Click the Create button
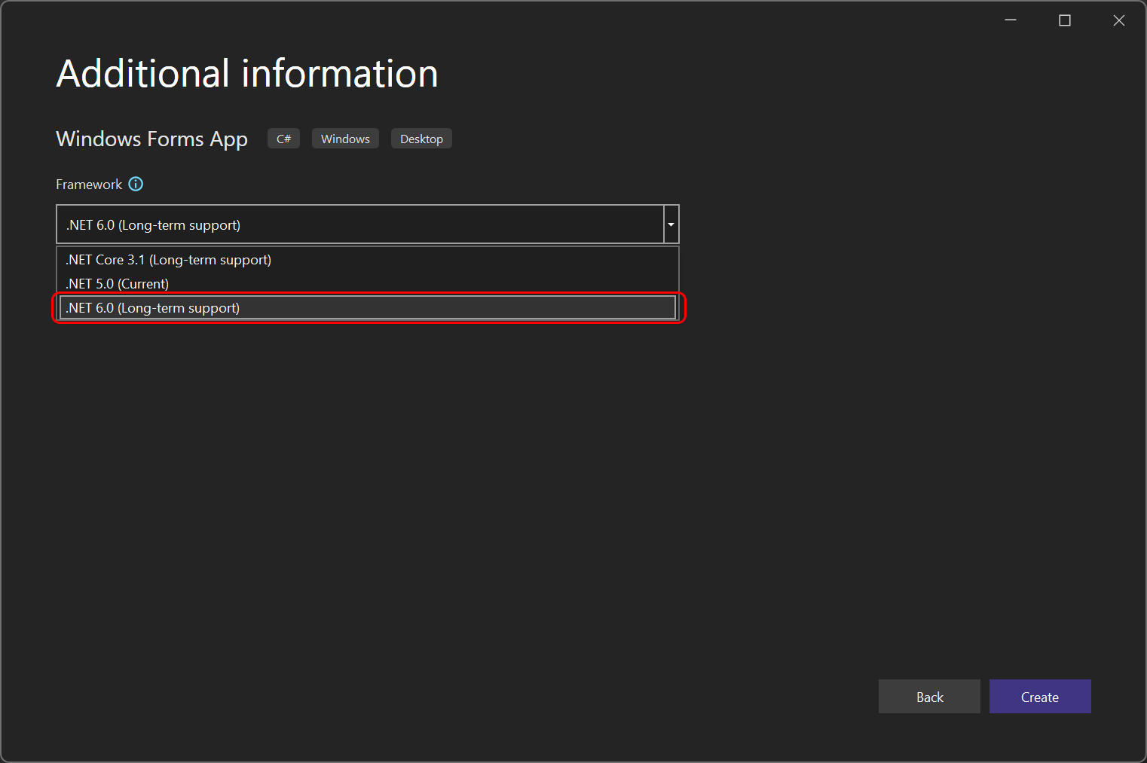 tap(1040, 697)
